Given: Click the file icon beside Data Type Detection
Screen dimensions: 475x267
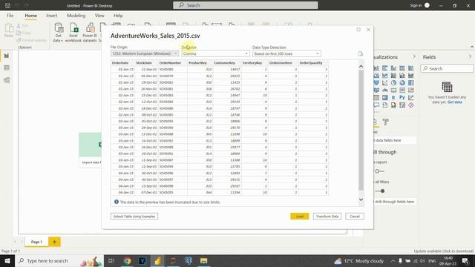Looking at the screenshot, I should [x=361, y=54].
